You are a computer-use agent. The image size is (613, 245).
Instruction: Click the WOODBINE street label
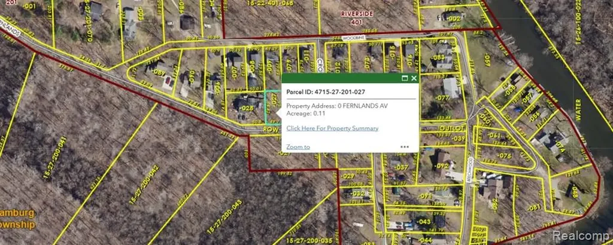pyautogui.click(x=353, y=39)
